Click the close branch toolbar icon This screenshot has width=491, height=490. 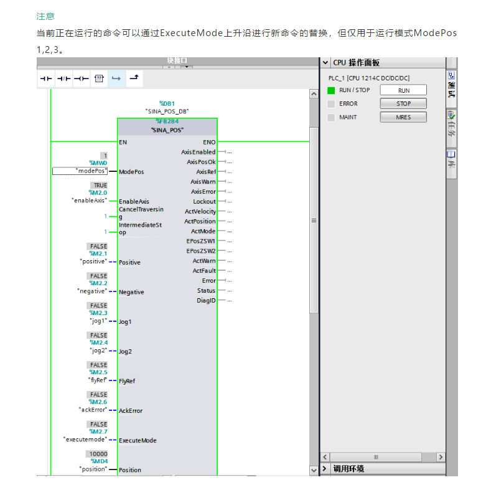pyautogui.click(x=134, y=79)
